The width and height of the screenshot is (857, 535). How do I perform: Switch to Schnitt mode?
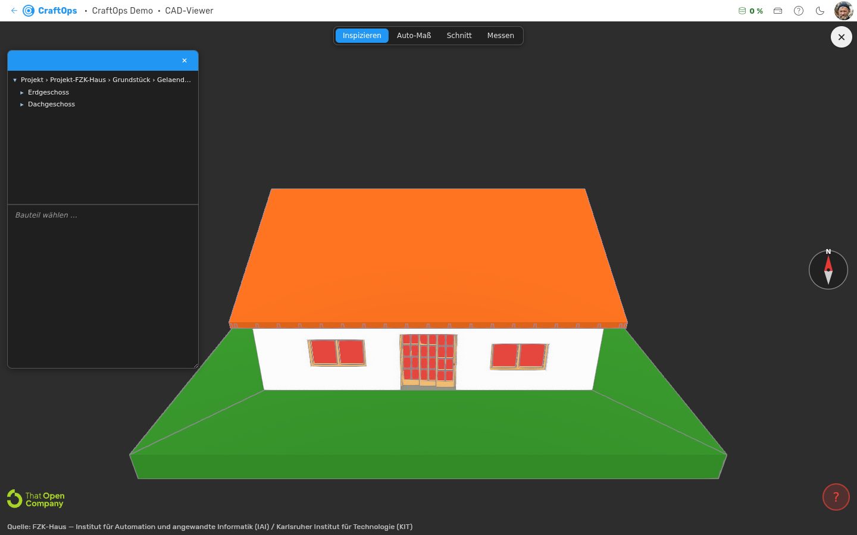[x=459, y=36]
